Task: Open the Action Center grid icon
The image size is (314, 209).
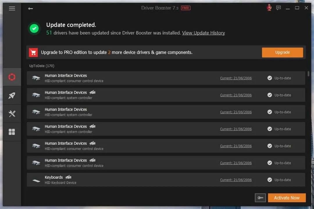Action: [x=12, y=132]
